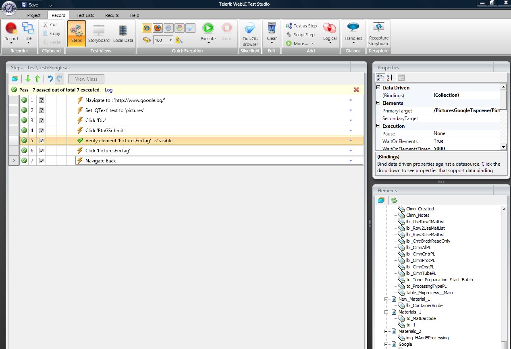Image resolution: width=511 pixels, height=349 pixels.
Task: Collapse the Materials_1 tree node
Action: [386, 312]
